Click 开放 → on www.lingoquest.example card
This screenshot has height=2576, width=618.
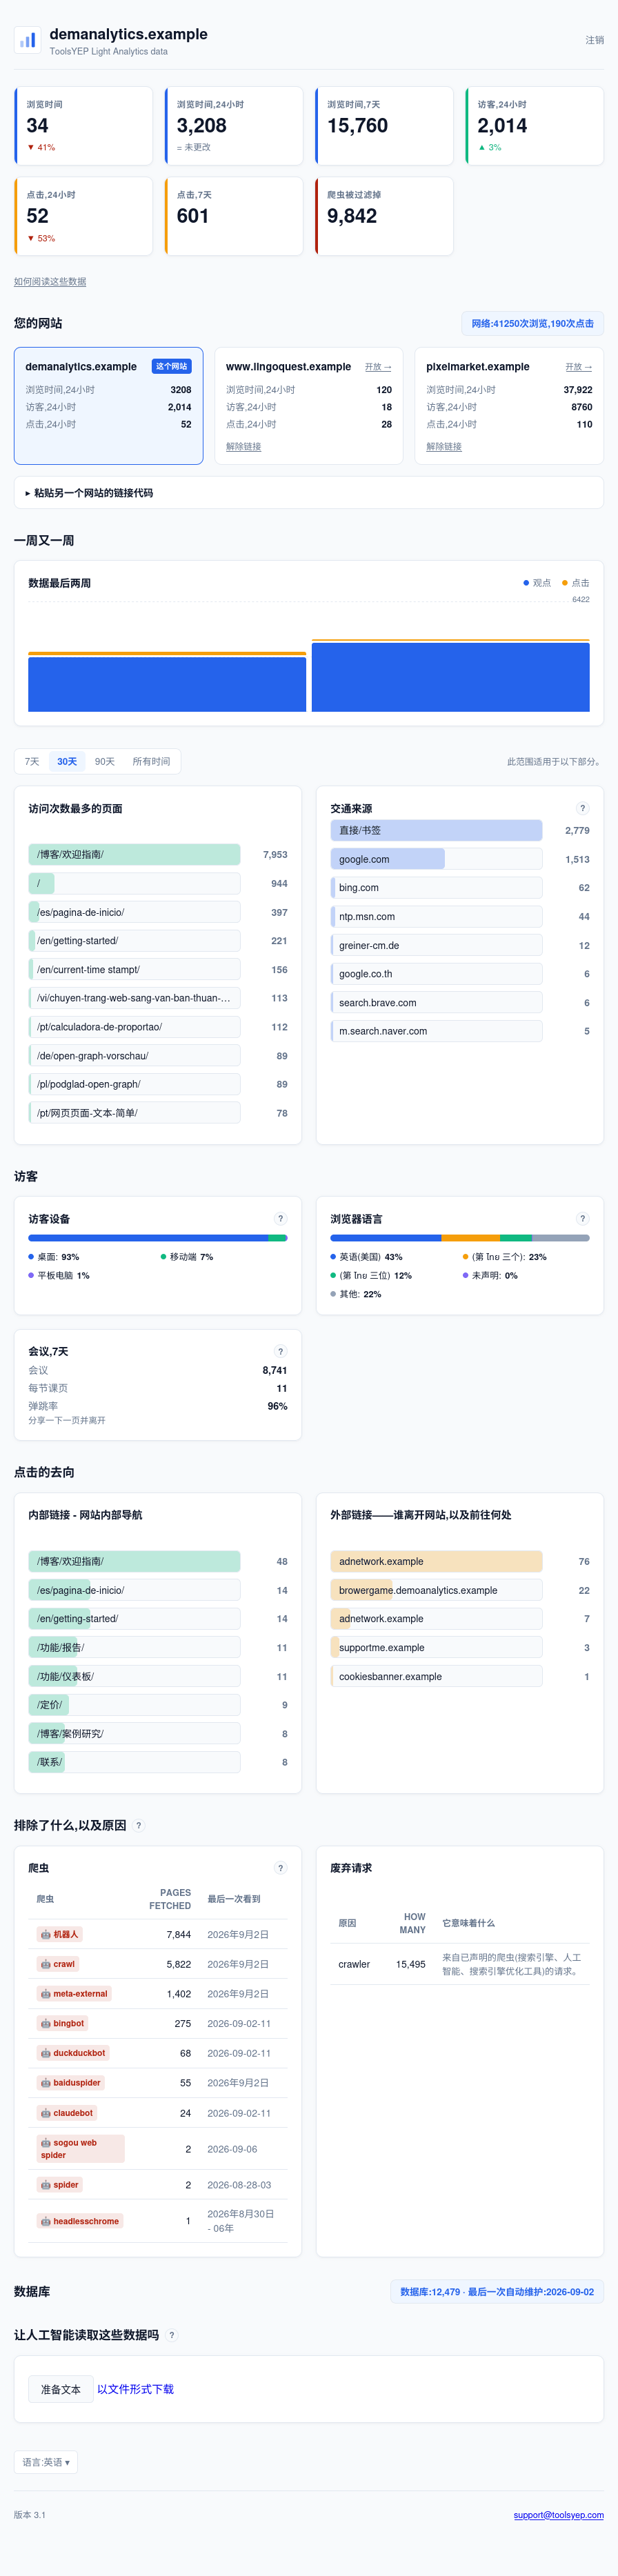click(x=378, y=367)
